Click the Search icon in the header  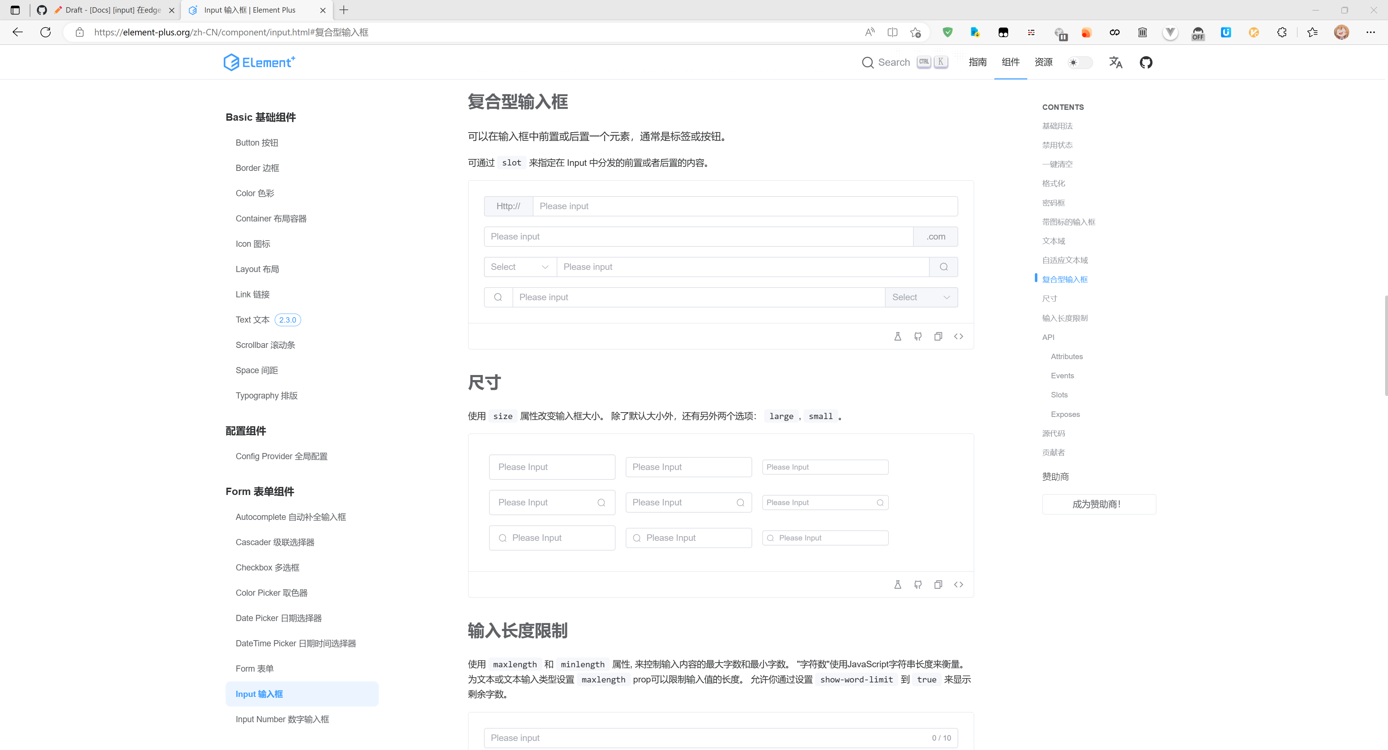click(x=868, y=62)
